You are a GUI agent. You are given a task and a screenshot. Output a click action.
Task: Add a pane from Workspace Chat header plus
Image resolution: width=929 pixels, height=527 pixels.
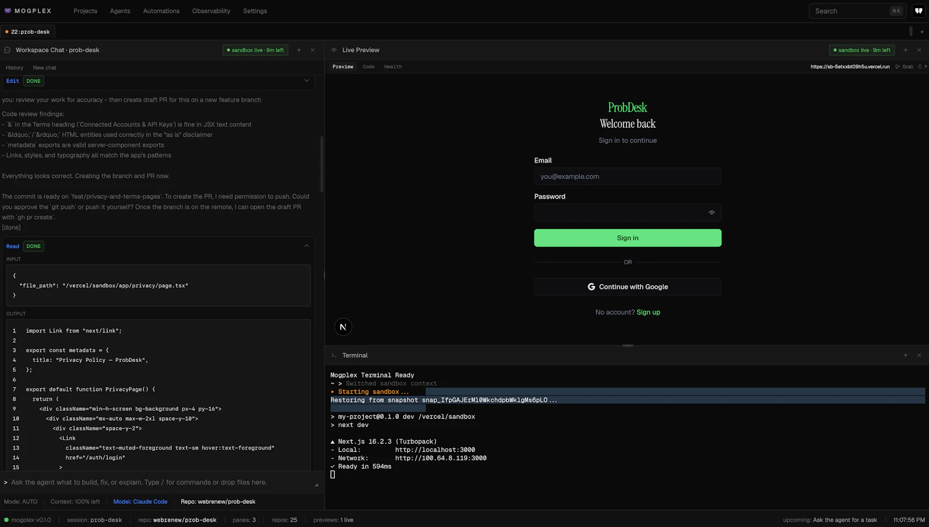299,50
